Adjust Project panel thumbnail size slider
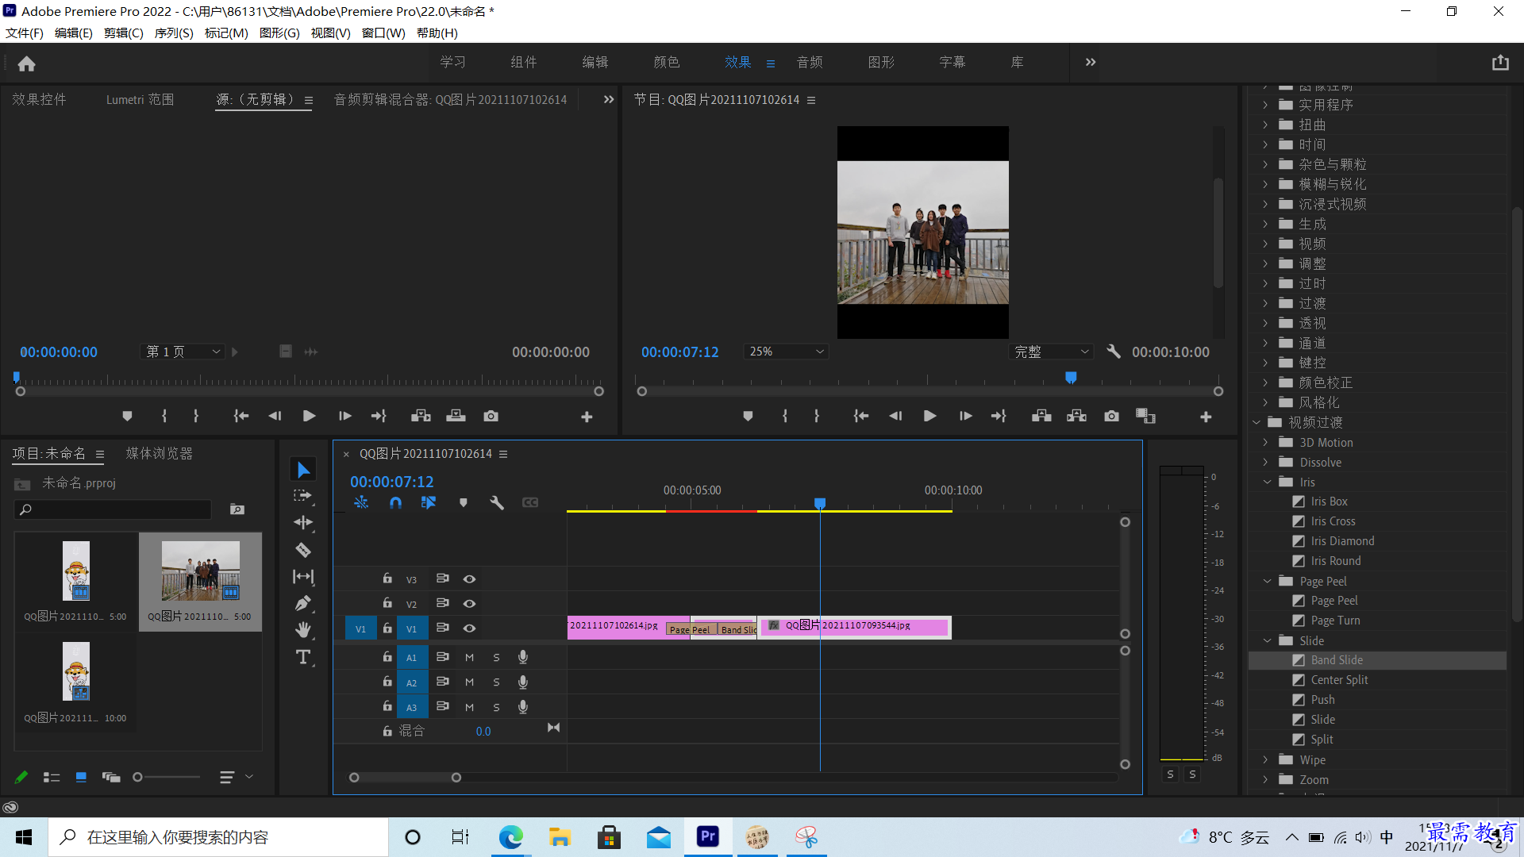This screenshot has height=857, width=1524. point(137,778)
